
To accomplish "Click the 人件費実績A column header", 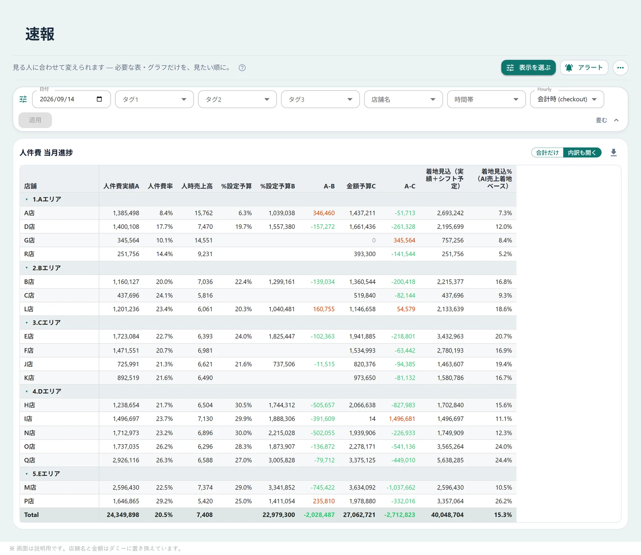I will point(121,186).
